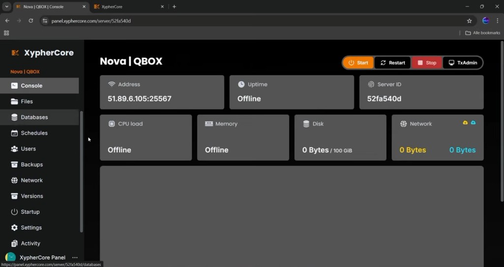Click the XypherCore Panel user avatar
504x267 pixels.
coord(11,257)
